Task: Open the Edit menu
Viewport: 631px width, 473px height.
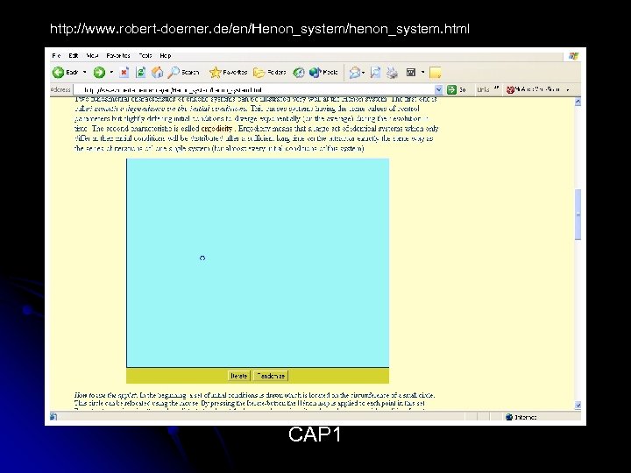Action: 74,55
